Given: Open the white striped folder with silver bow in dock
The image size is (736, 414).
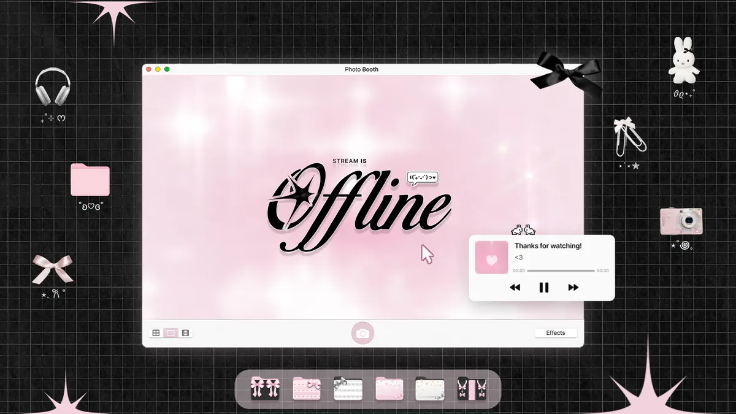Looking at the screenshot, I should tap(348, 389).
